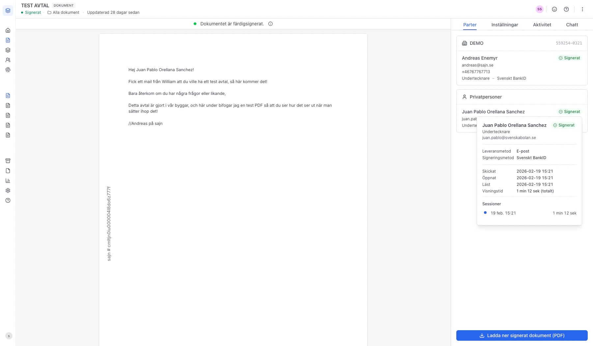Click the 'TEST AVTAL' document title

(35, 6)
